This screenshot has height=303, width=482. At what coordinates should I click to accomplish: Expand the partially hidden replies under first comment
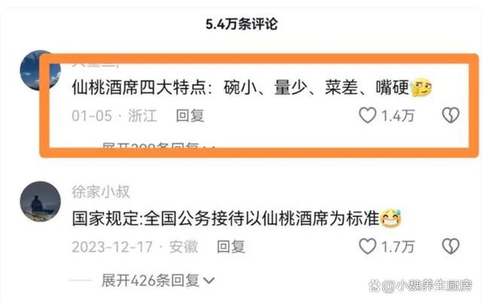tap(158, 145)
